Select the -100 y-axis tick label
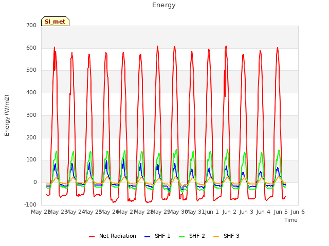This screenshot has height=246, width=329. 30,204
